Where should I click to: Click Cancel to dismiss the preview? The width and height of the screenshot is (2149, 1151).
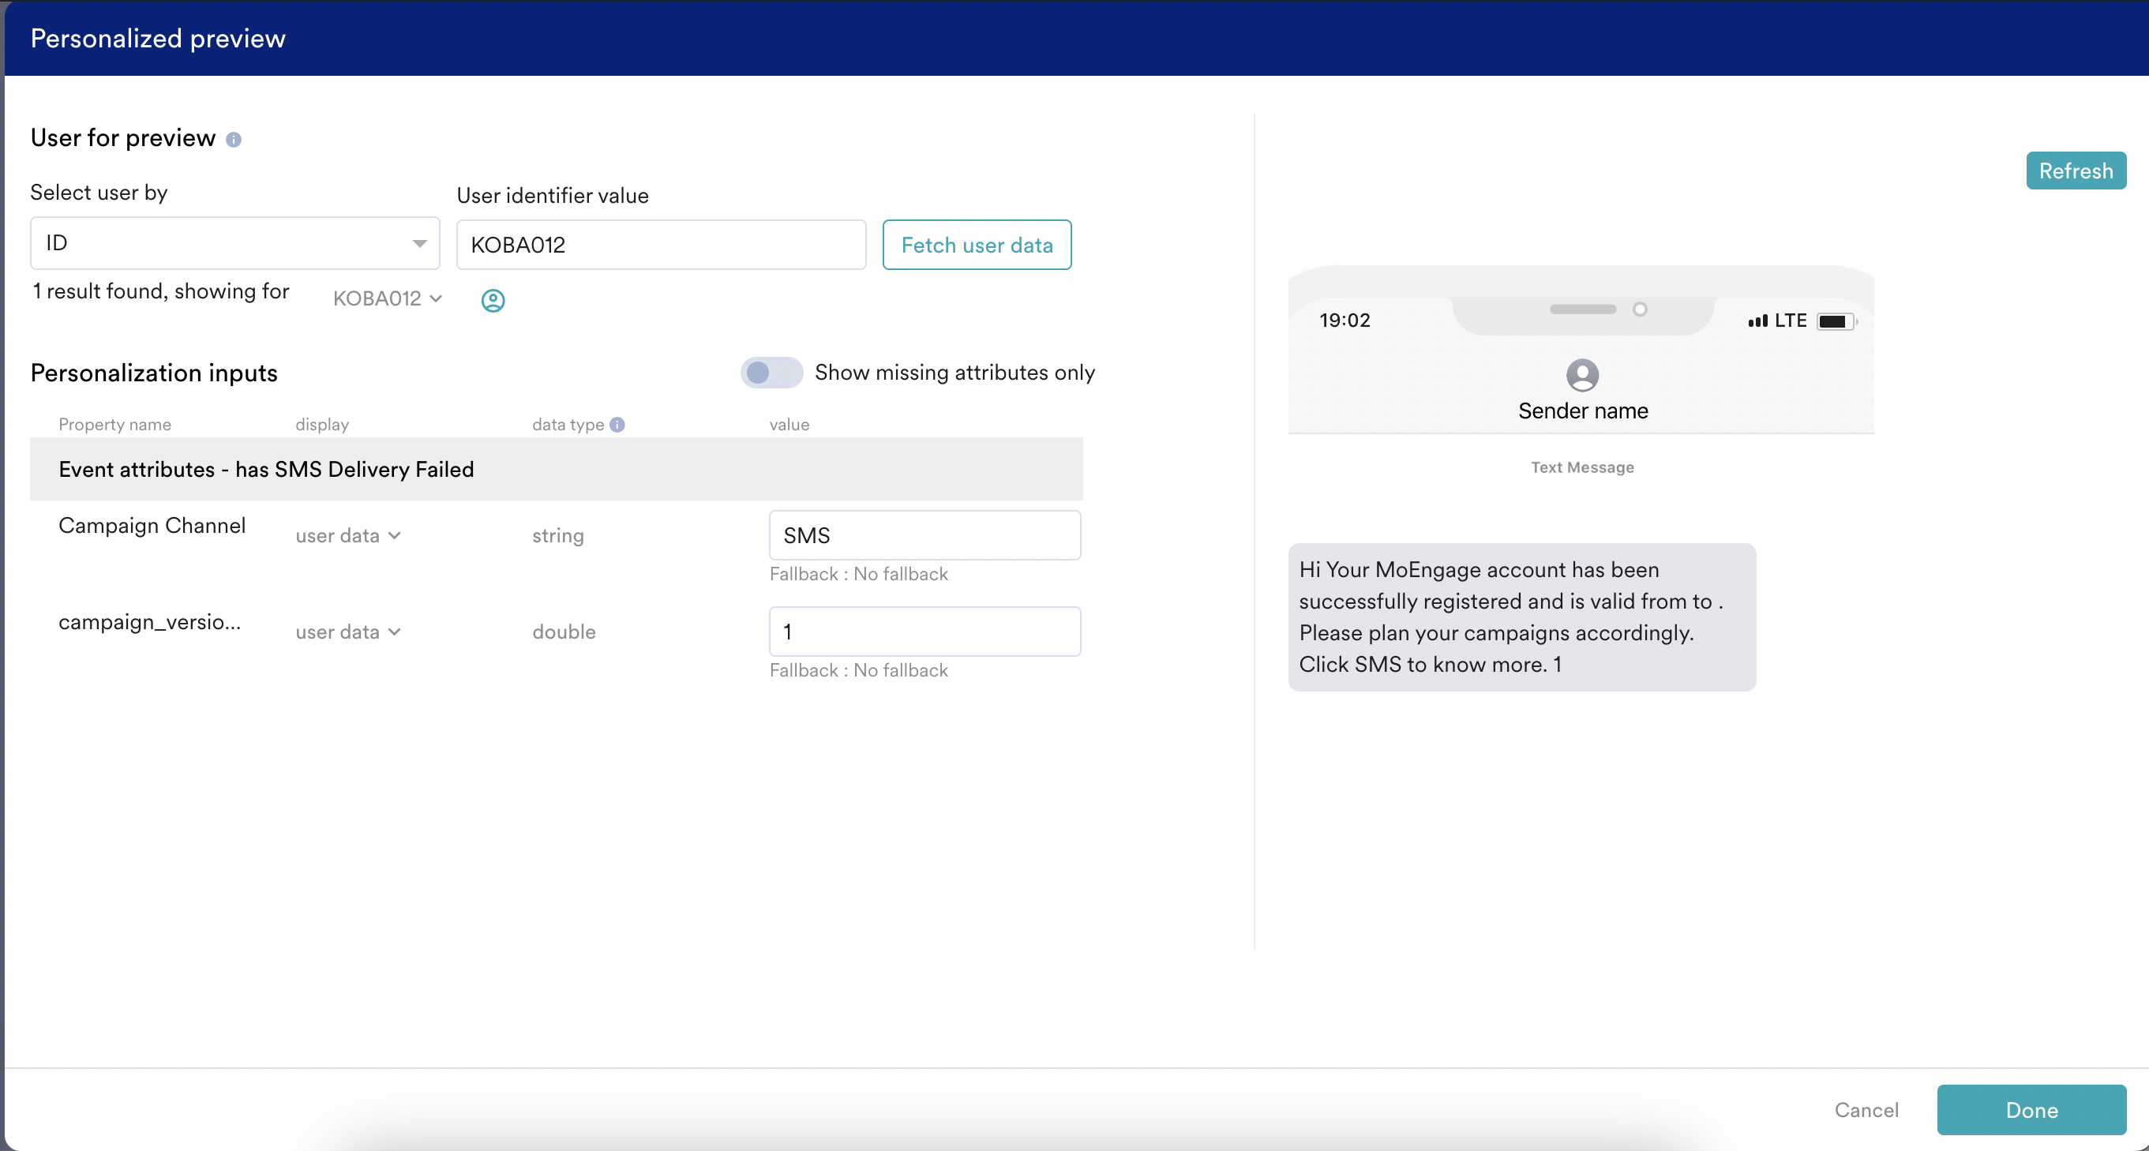(1866, 1110)
